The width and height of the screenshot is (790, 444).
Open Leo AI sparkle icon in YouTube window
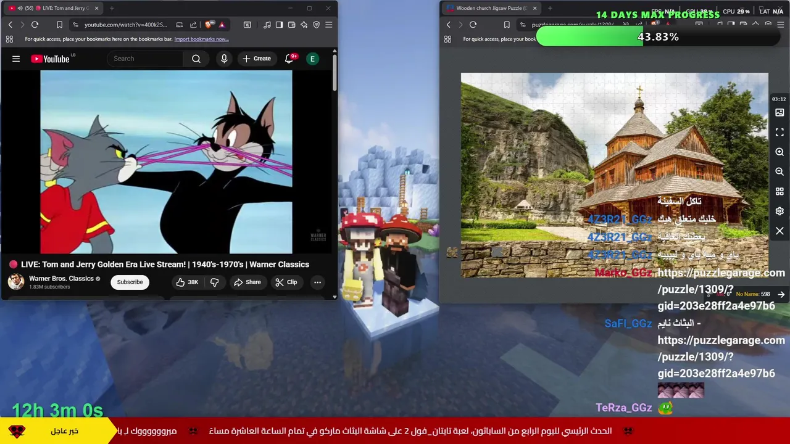coord(304,25)
